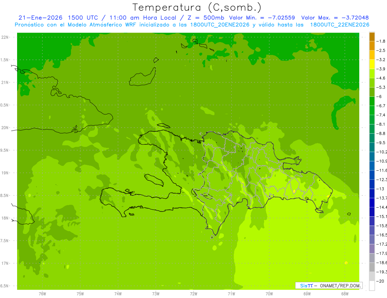Pick the lime swatch between -3.9 and -4.6
387x298 pixels.
pos(372,74)
